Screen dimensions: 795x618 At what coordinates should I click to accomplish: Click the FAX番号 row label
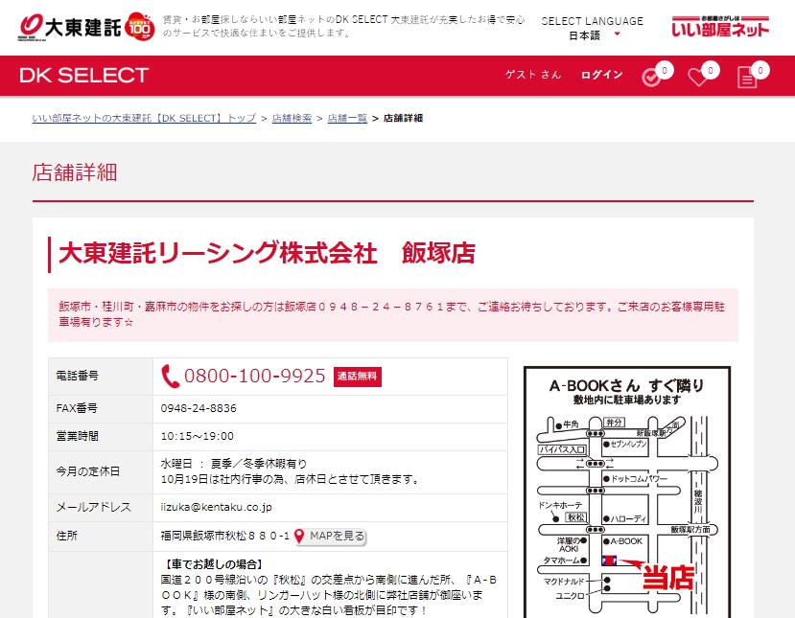pyautogui.click(x=77, y=408)
